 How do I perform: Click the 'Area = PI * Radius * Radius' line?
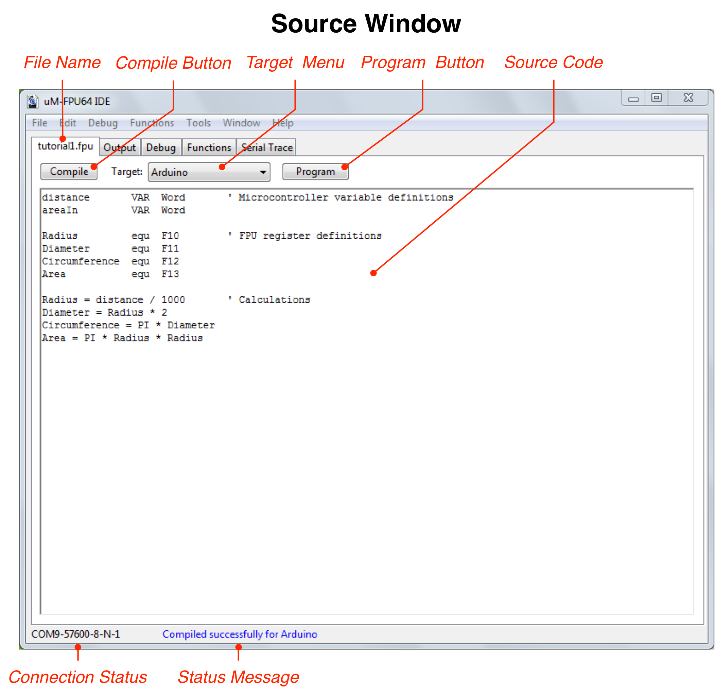(123, 338)
